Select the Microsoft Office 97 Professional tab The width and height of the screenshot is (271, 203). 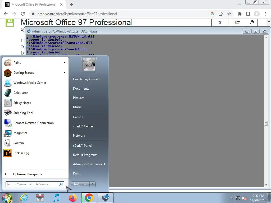point(34,4)
